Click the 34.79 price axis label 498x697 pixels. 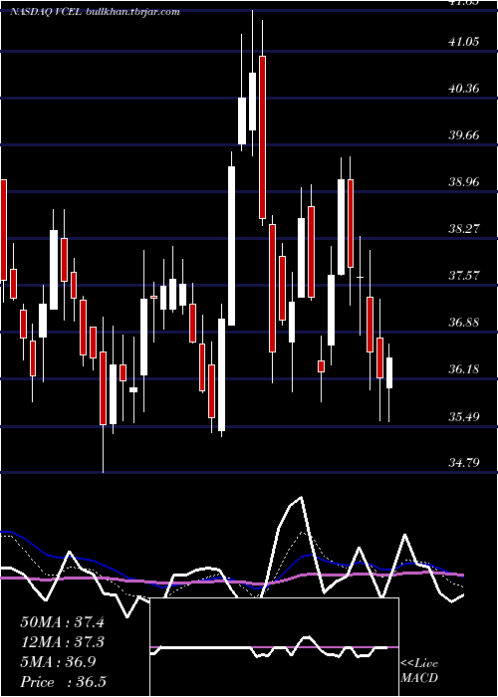464,463
